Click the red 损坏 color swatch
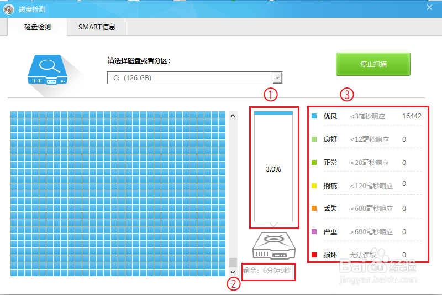The width and height of the screenshot is (442, 295). (314, 255)
